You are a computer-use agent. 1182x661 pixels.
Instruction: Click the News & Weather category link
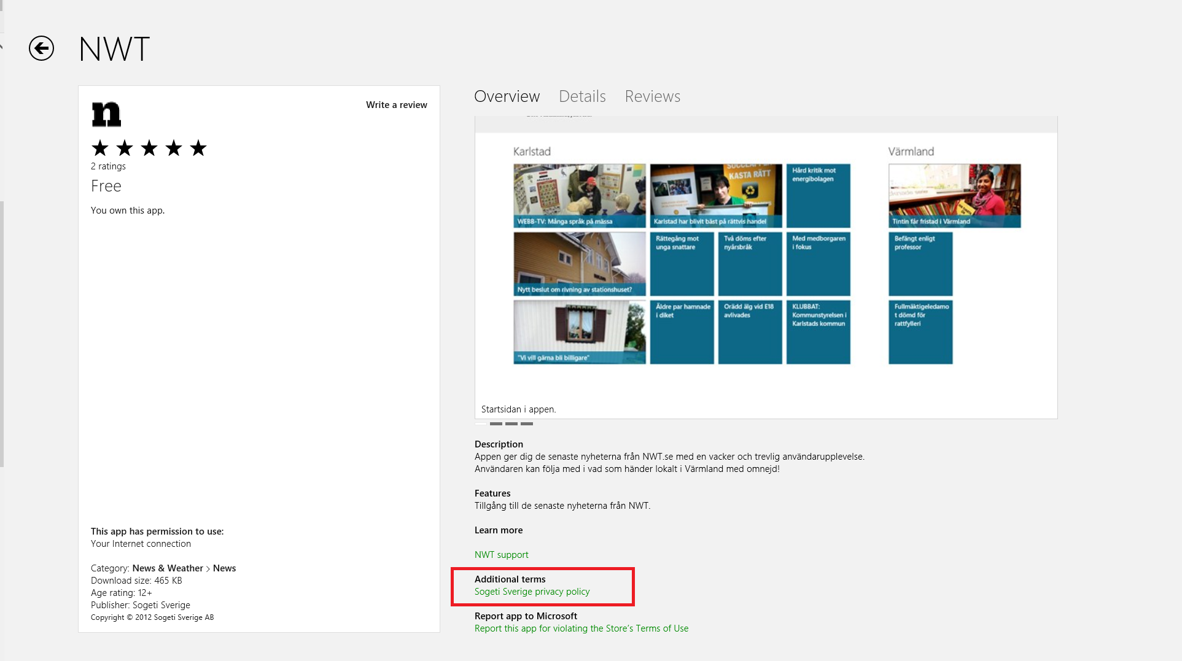pyautogui.click(x=168, y=568)
